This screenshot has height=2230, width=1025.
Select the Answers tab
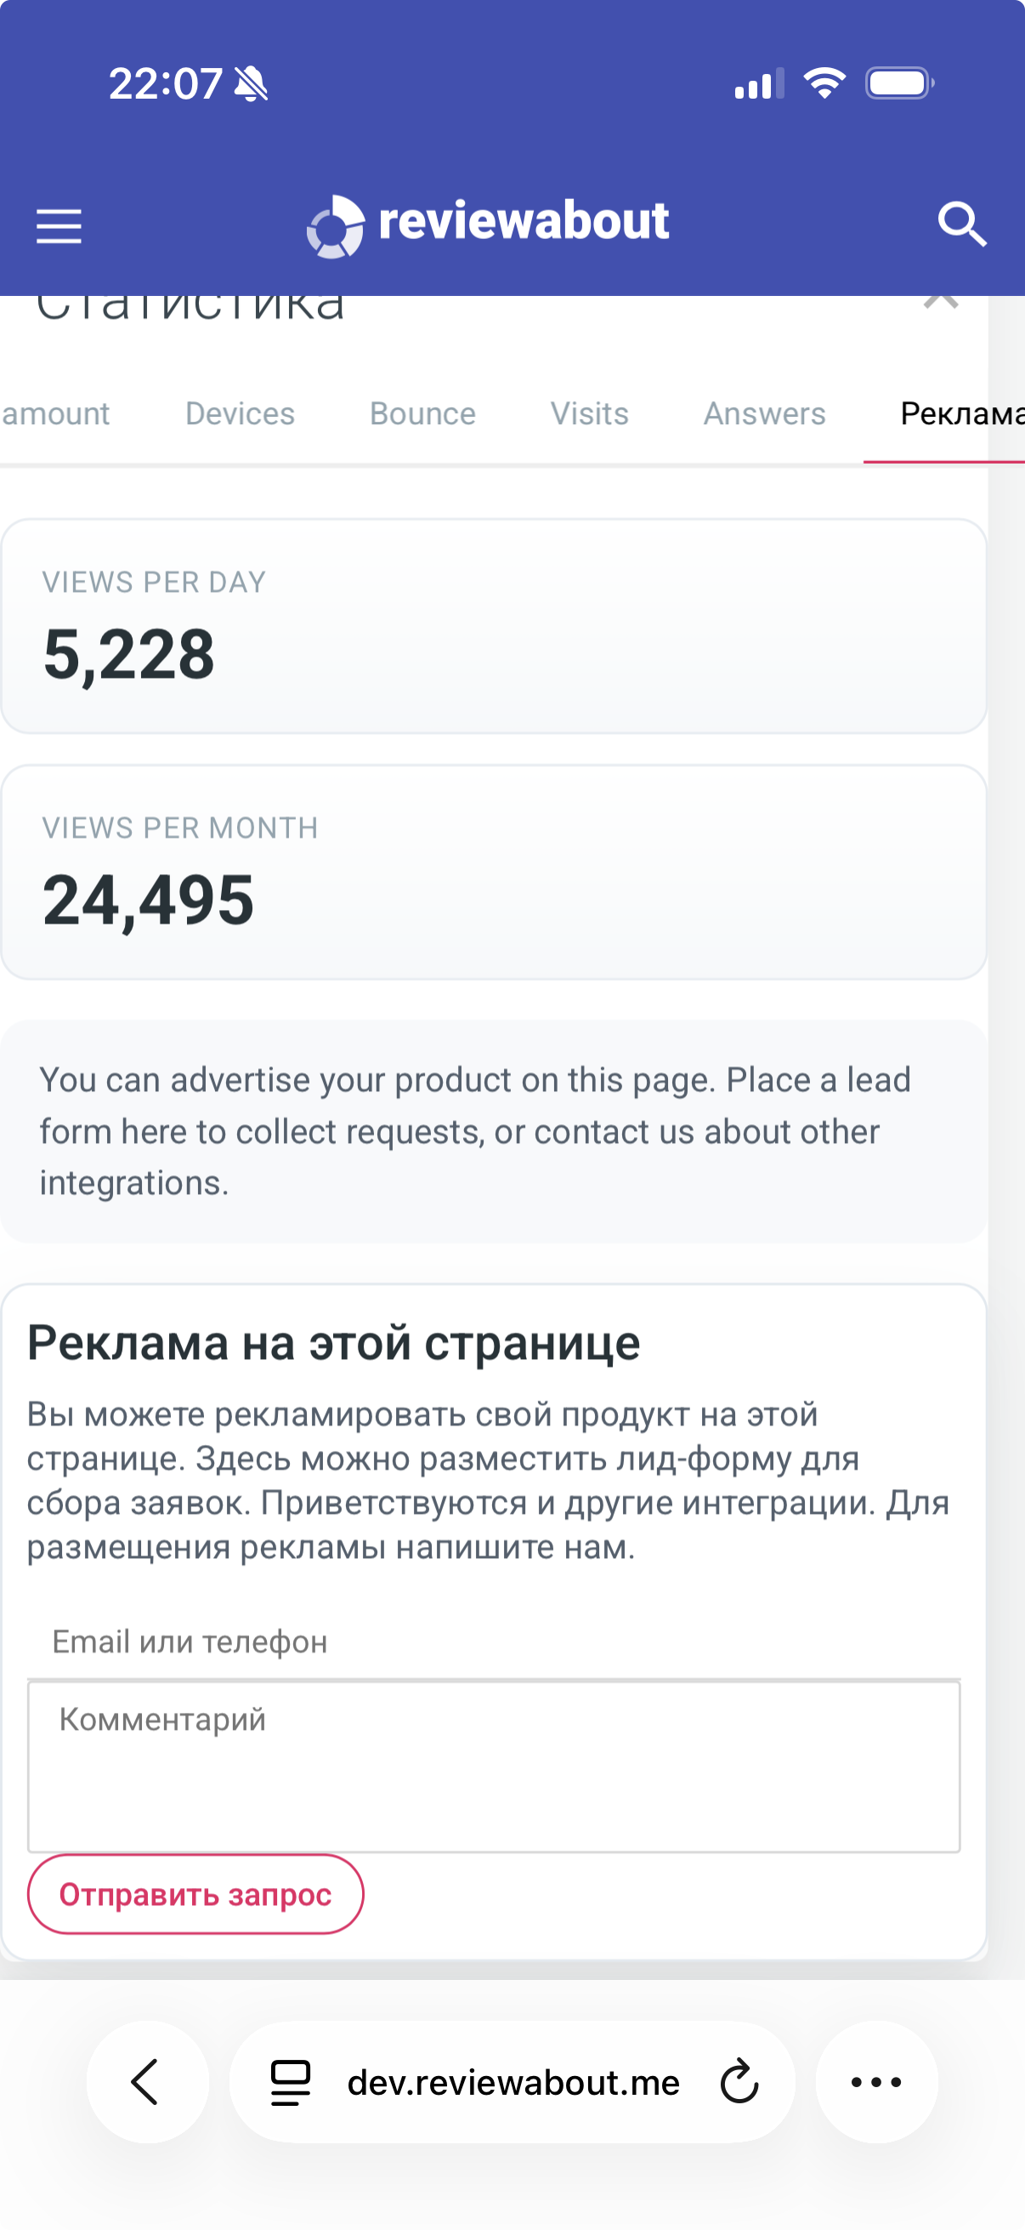764,414
